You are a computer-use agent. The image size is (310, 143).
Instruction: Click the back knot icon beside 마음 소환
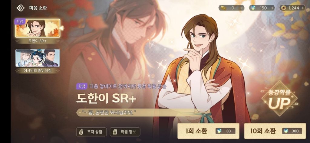click(21, 8)
